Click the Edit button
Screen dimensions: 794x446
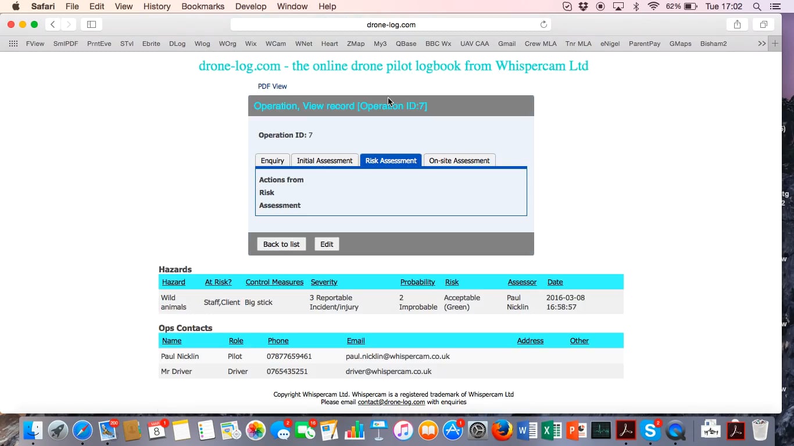[327, 244]
